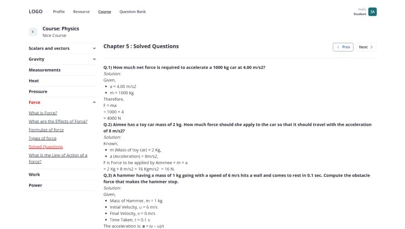Open the Types of force link
Image resolution: width=405 pixels, height=229 pixels.
pyautogui.click(x=42, y=138)
